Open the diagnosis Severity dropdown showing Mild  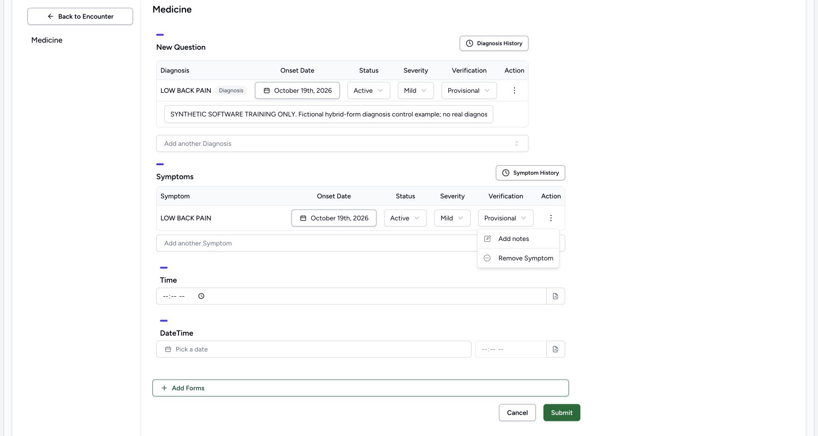(x=416, y=90)
